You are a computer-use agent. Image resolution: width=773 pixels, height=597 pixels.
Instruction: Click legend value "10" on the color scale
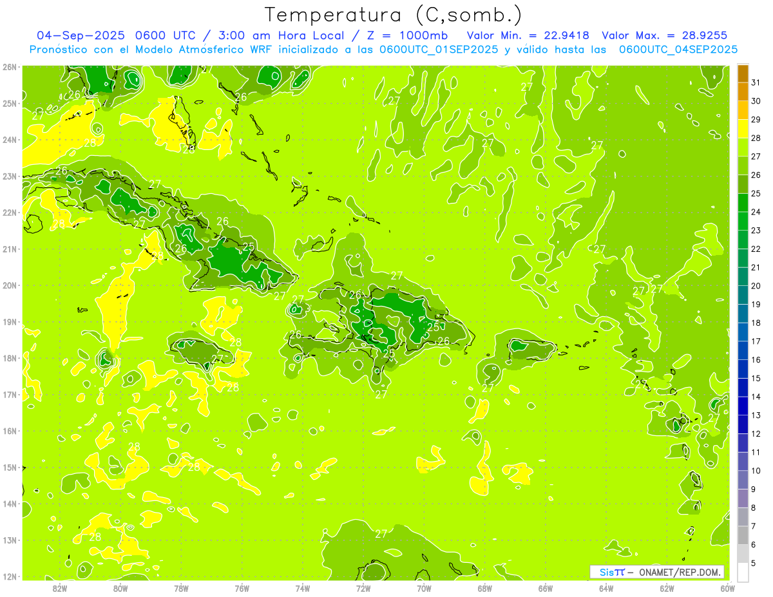click(756, 471)
